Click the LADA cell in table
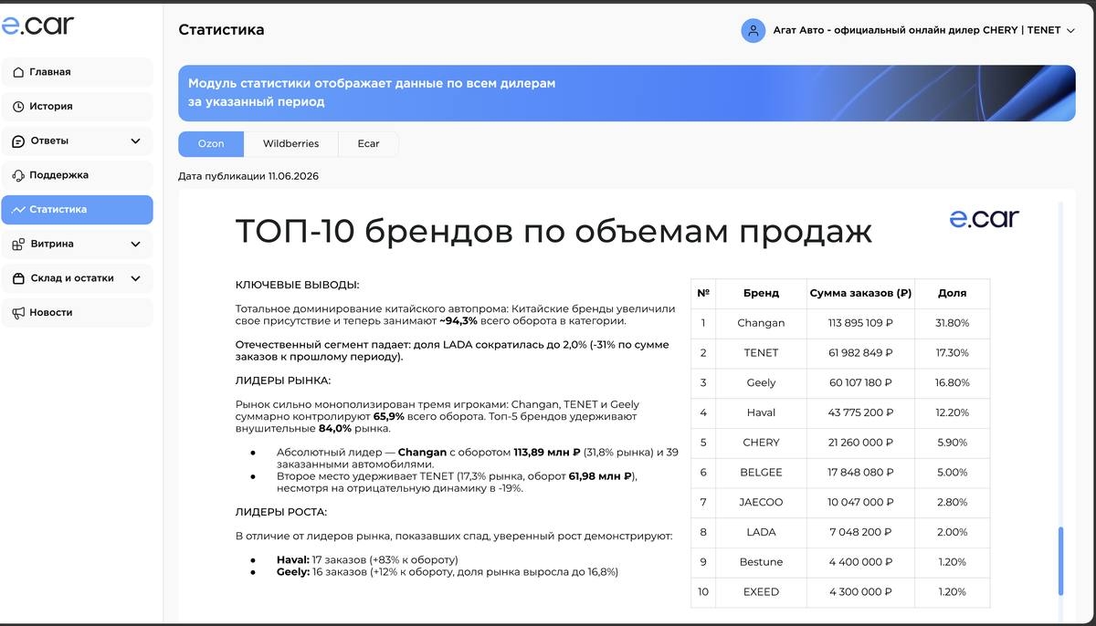Image resolution: width=1096 pixels, height=626 pixels. [761, 532]
